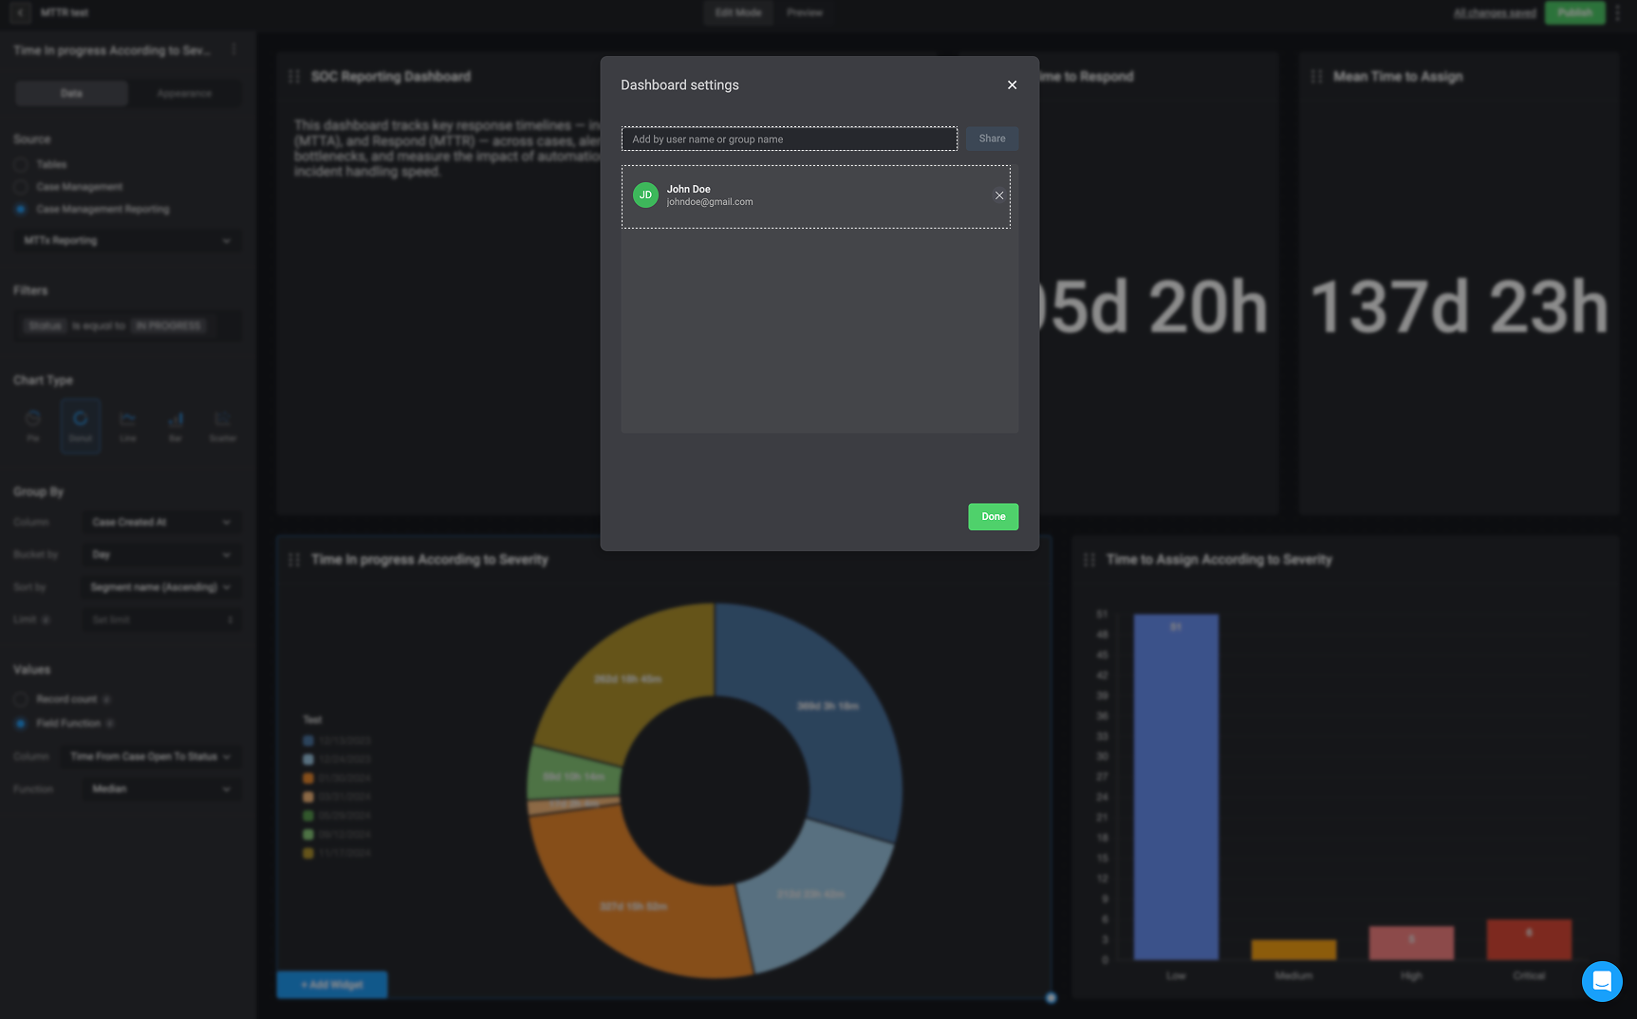
Task: Focus the user or group name field
Action: click(x=790, y=139)
